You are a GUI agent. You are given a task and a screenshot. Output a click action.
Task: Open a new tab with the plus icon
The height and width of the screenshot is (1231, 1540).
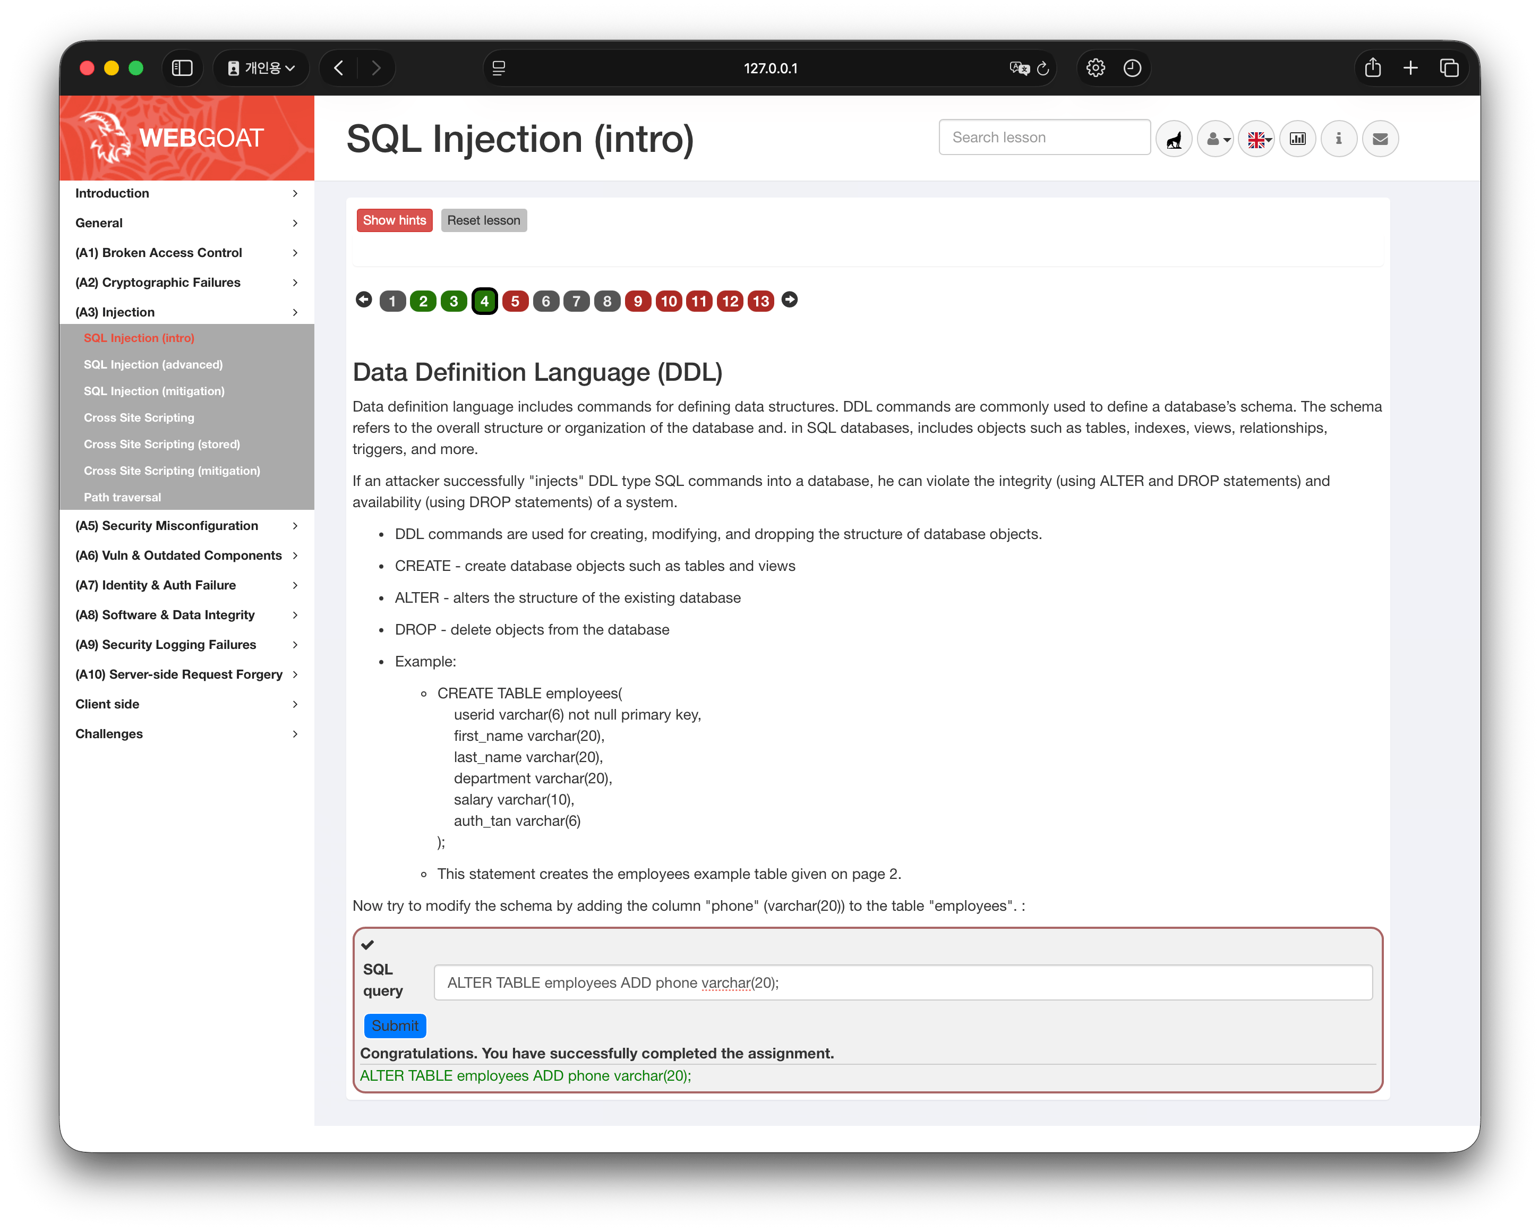(1410, 68)
